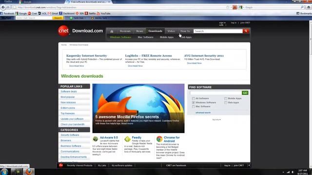Image resolution: width=312 pixels, height=175 pixels.
Task: Check the Web Apps checkbox
Action: coord(226,103)
